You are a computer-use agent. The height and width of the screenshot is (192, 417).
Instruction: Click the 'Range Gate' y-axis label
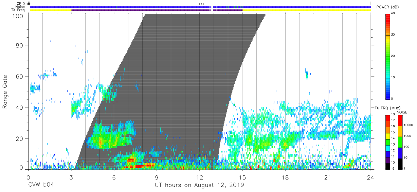pos(5,92)
